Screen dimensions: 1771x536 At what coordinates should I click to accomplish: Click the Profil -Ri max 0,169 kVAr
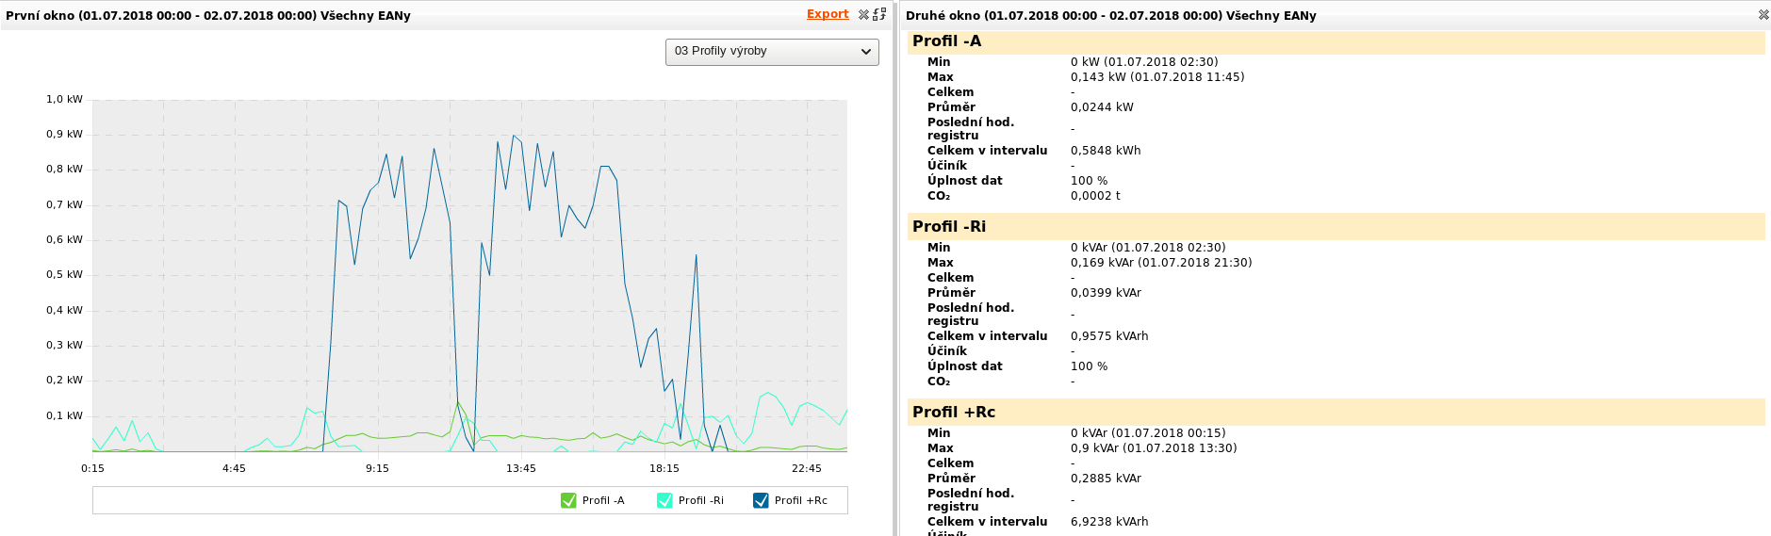1161,263
